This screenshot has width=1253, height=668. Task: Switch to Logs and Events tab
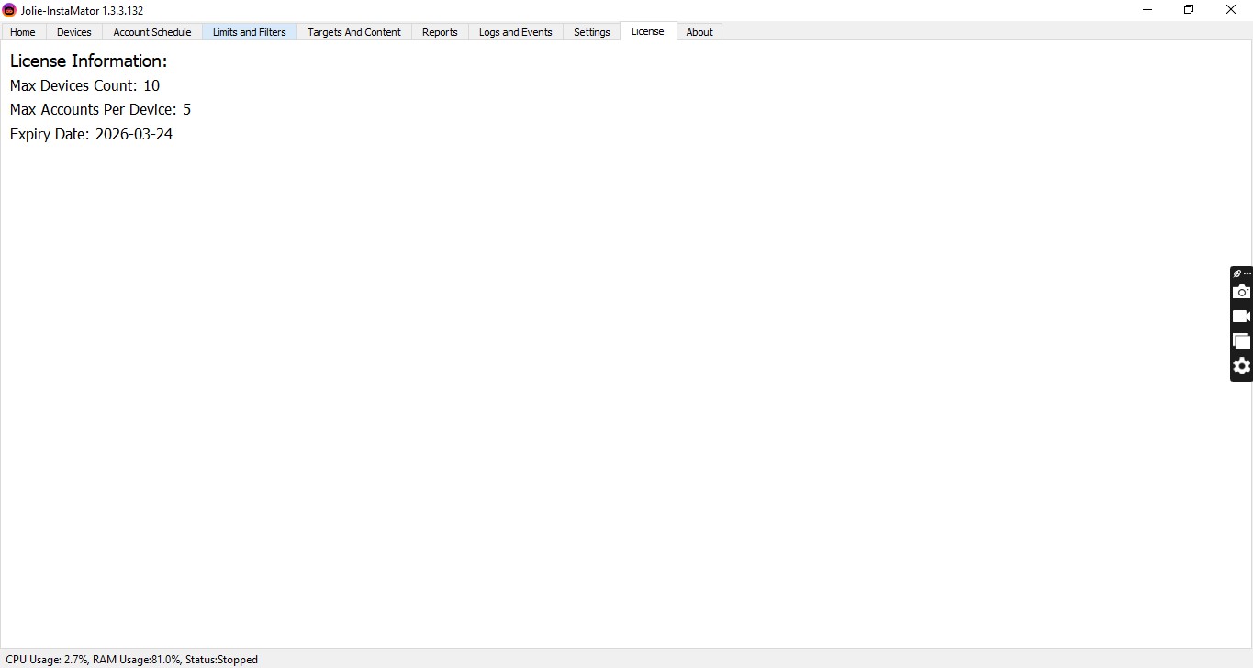(x=515, y=32)
